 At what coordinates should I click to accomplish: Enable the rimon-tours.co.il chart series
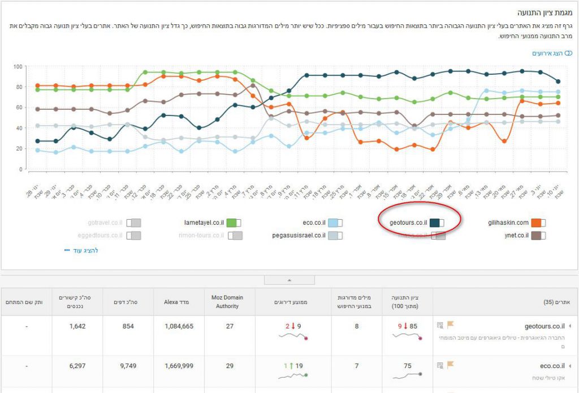coord(235,236)
